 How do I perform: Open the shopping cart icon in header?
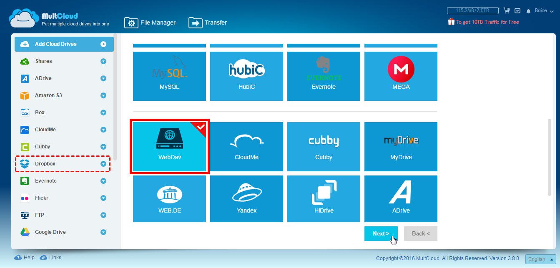pos(507,10)
